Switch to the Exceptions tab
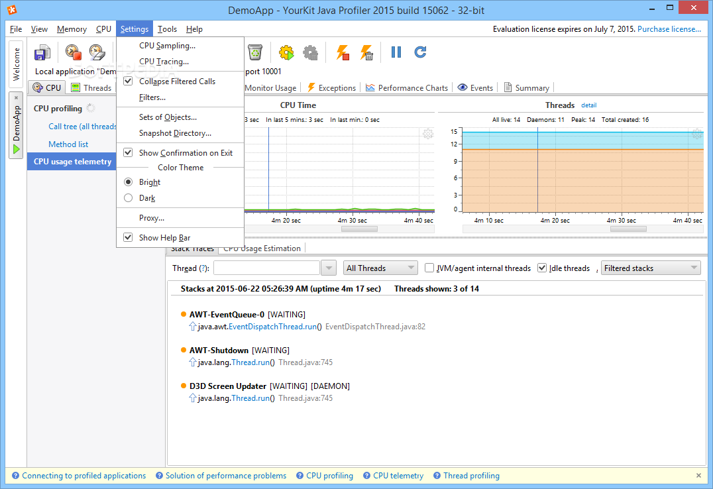Screen dimensions: 713x489 331,87
